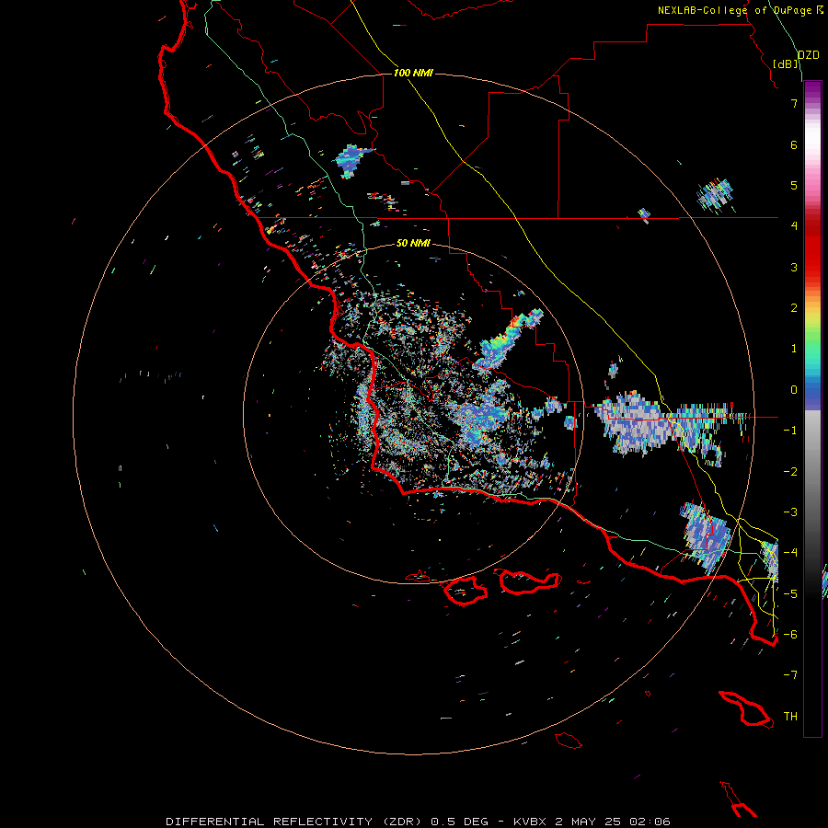Click the '5' value on the color scale

click(794, 185)
